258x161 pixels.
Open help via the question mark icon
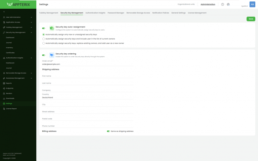point(222,4)
